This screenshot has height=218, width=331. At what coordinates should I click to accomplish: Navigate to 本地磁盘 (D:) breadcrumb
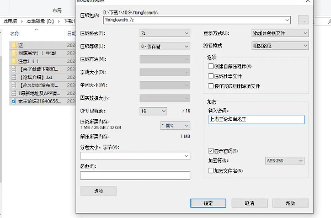pos(40,21)
